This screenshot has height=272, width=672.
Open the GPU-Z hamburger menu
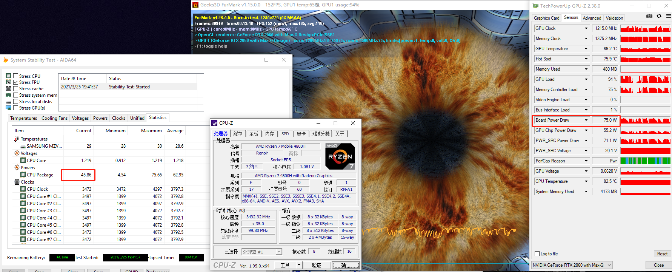669,16
